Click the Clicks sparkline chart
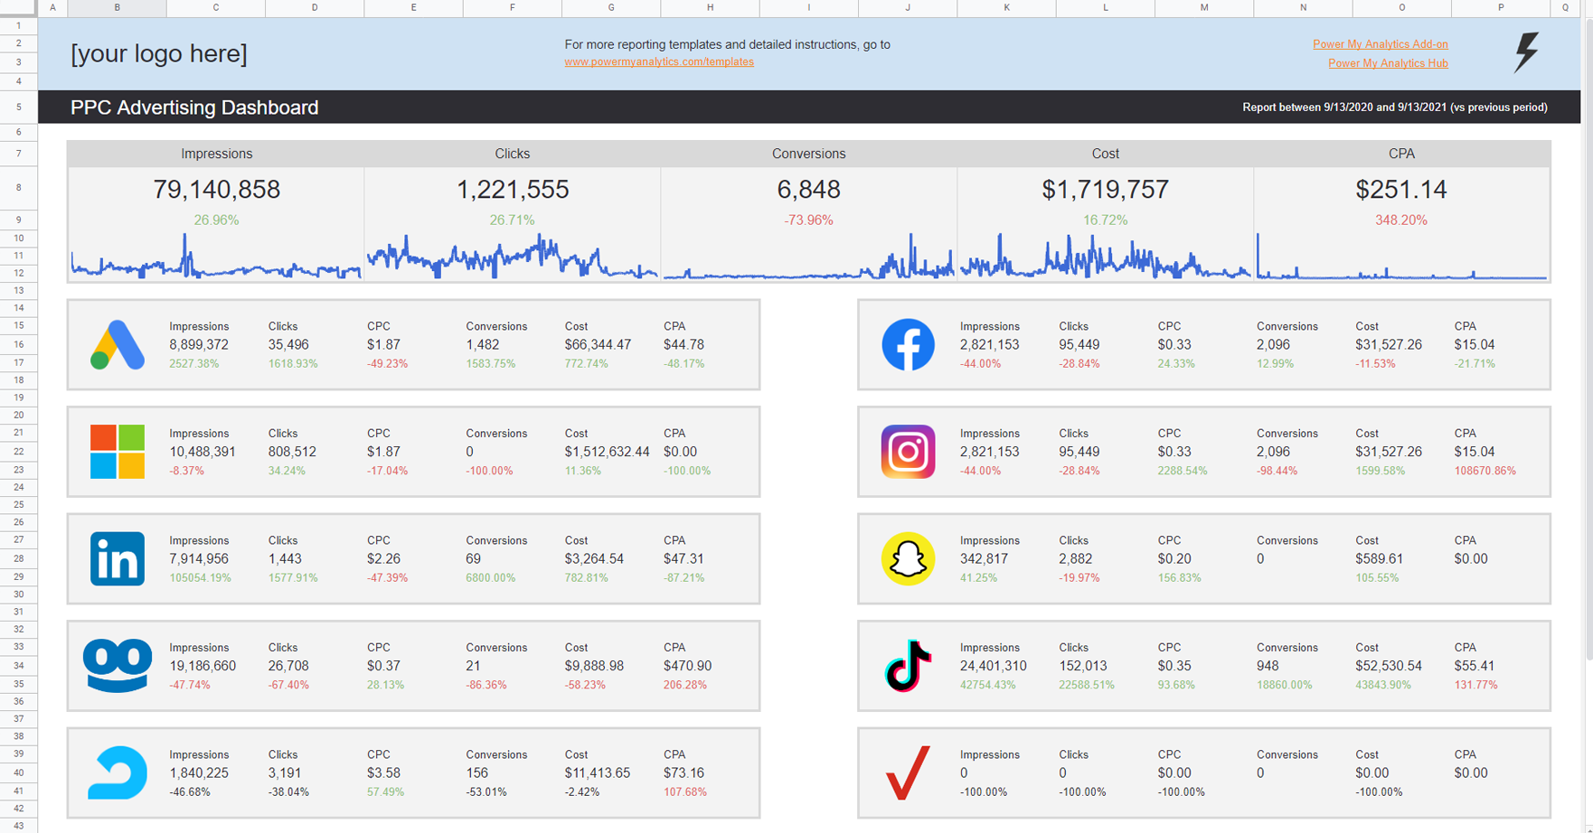Viewport: 1593px width, 833px height. 513,257
